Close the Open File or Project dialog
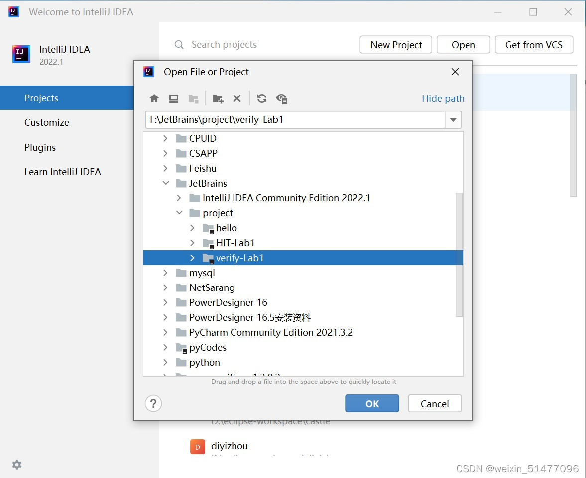Viewport: 586px width, 478px height. [455, 72]
